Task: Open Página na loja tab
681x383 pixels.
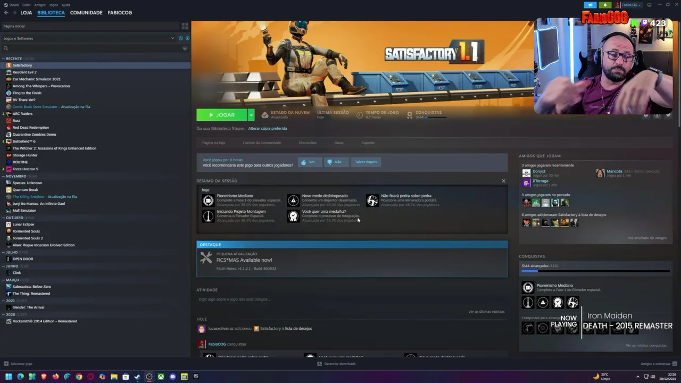Action: click(213, 143)
